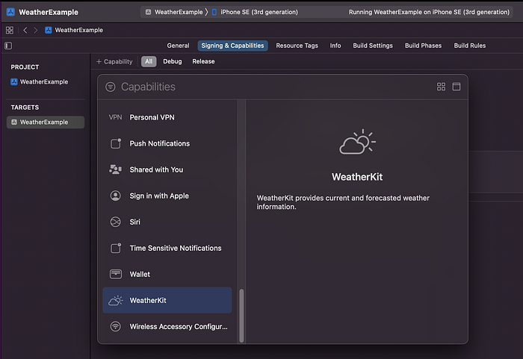Go forward with the right chevron
Screen dimensions: 523x359
[x=35, y=31]
